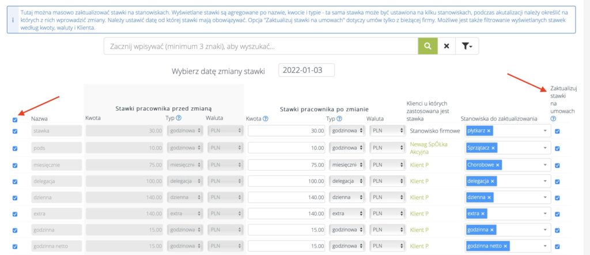
Task: Expand positions dropdown arrow in dzienna row
Action: pos(545,197)
